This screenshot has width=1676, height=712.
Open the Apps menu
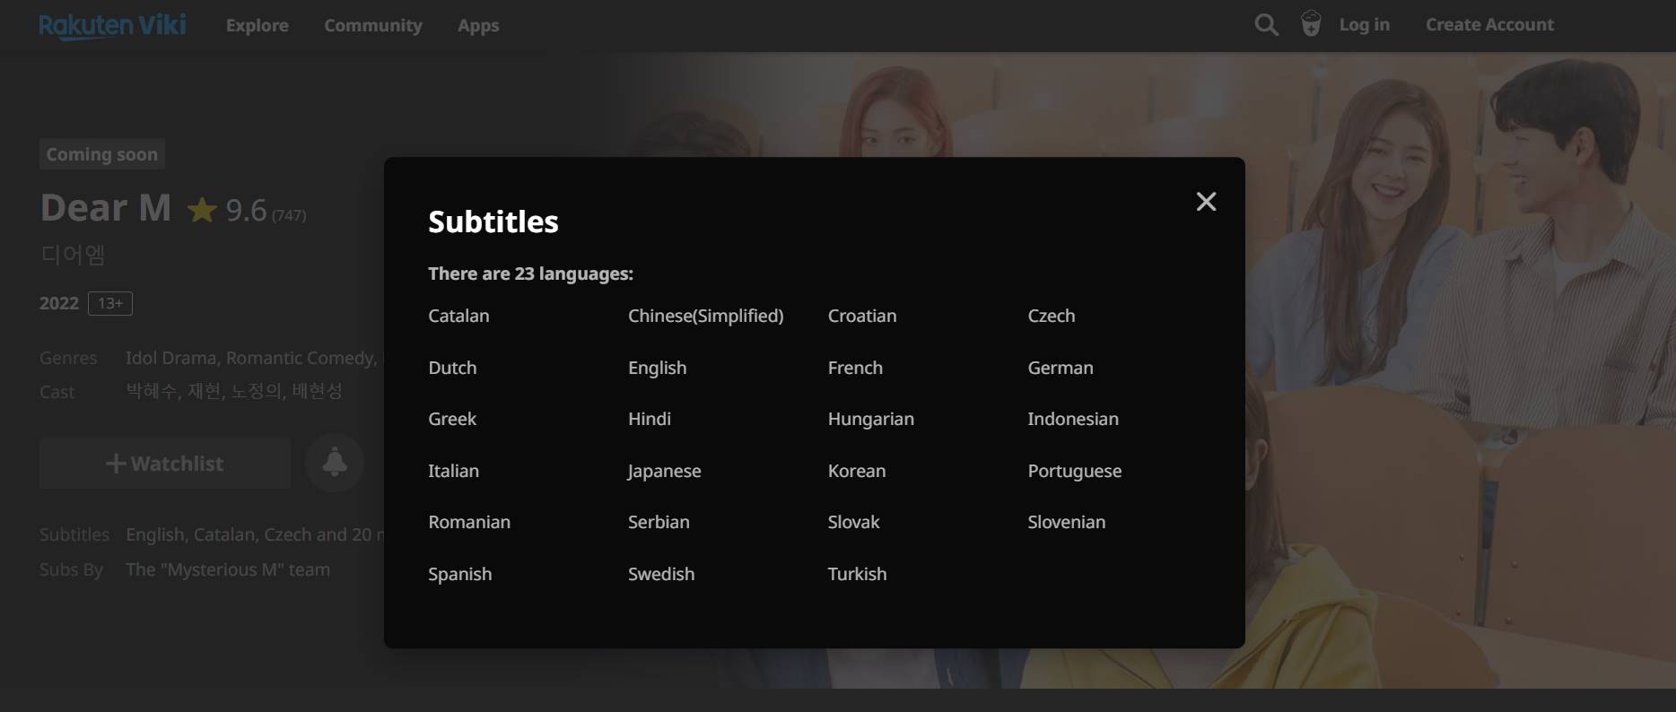pyautogui.click(x=478, y=26)
